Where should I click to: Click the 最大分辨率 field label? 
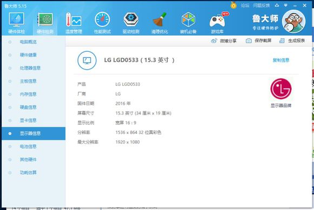click(88, 142)
